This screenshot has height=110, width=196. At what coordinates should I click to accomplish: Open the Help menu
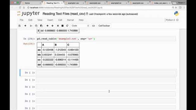click(x=81, y=20)
